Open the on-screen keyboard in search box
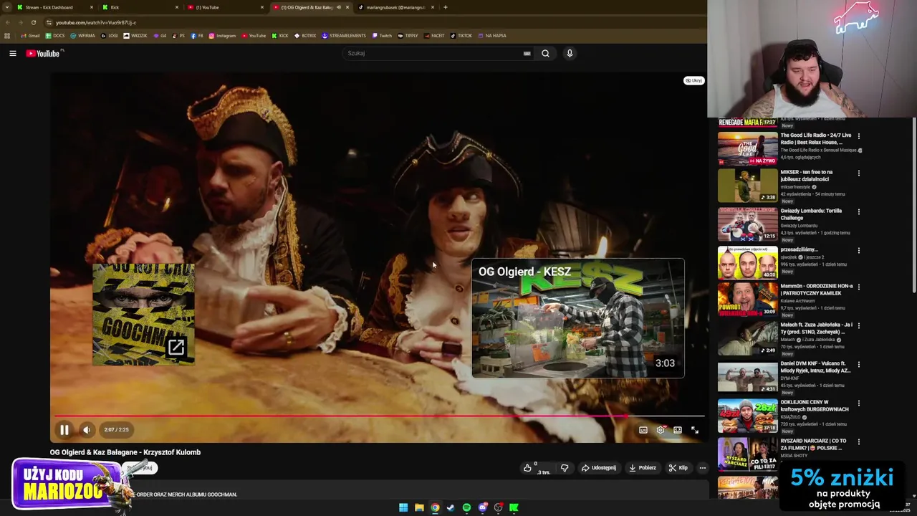This screenshot has height=516, width=917. coord(527,53)
